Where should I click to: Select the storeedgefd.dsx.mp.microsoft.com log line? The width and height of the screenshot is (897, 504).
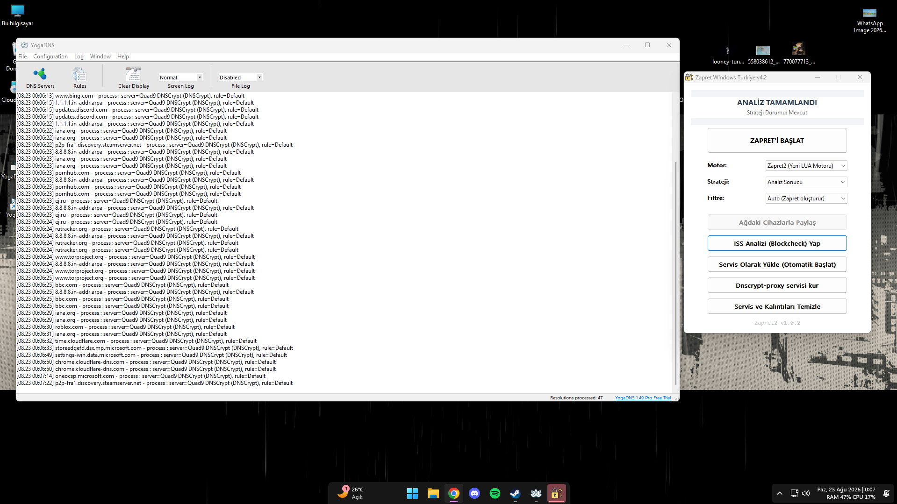pos(155,348)
